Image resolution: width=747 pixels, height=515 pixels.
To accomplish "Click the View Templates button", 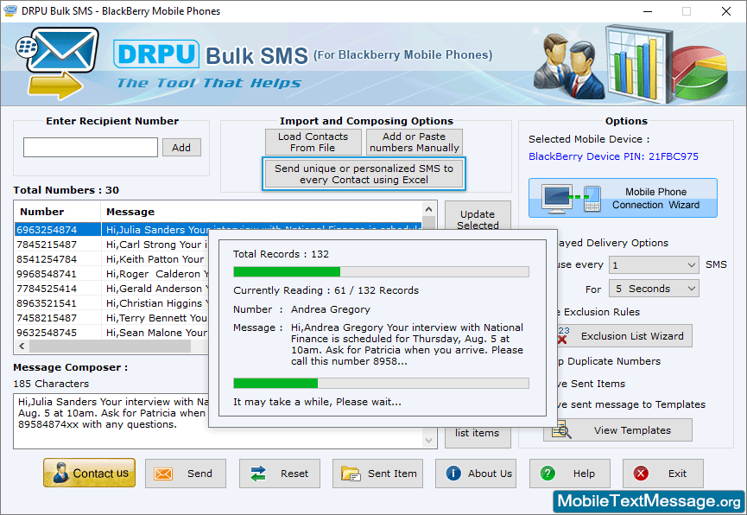I will click(618, 430).
